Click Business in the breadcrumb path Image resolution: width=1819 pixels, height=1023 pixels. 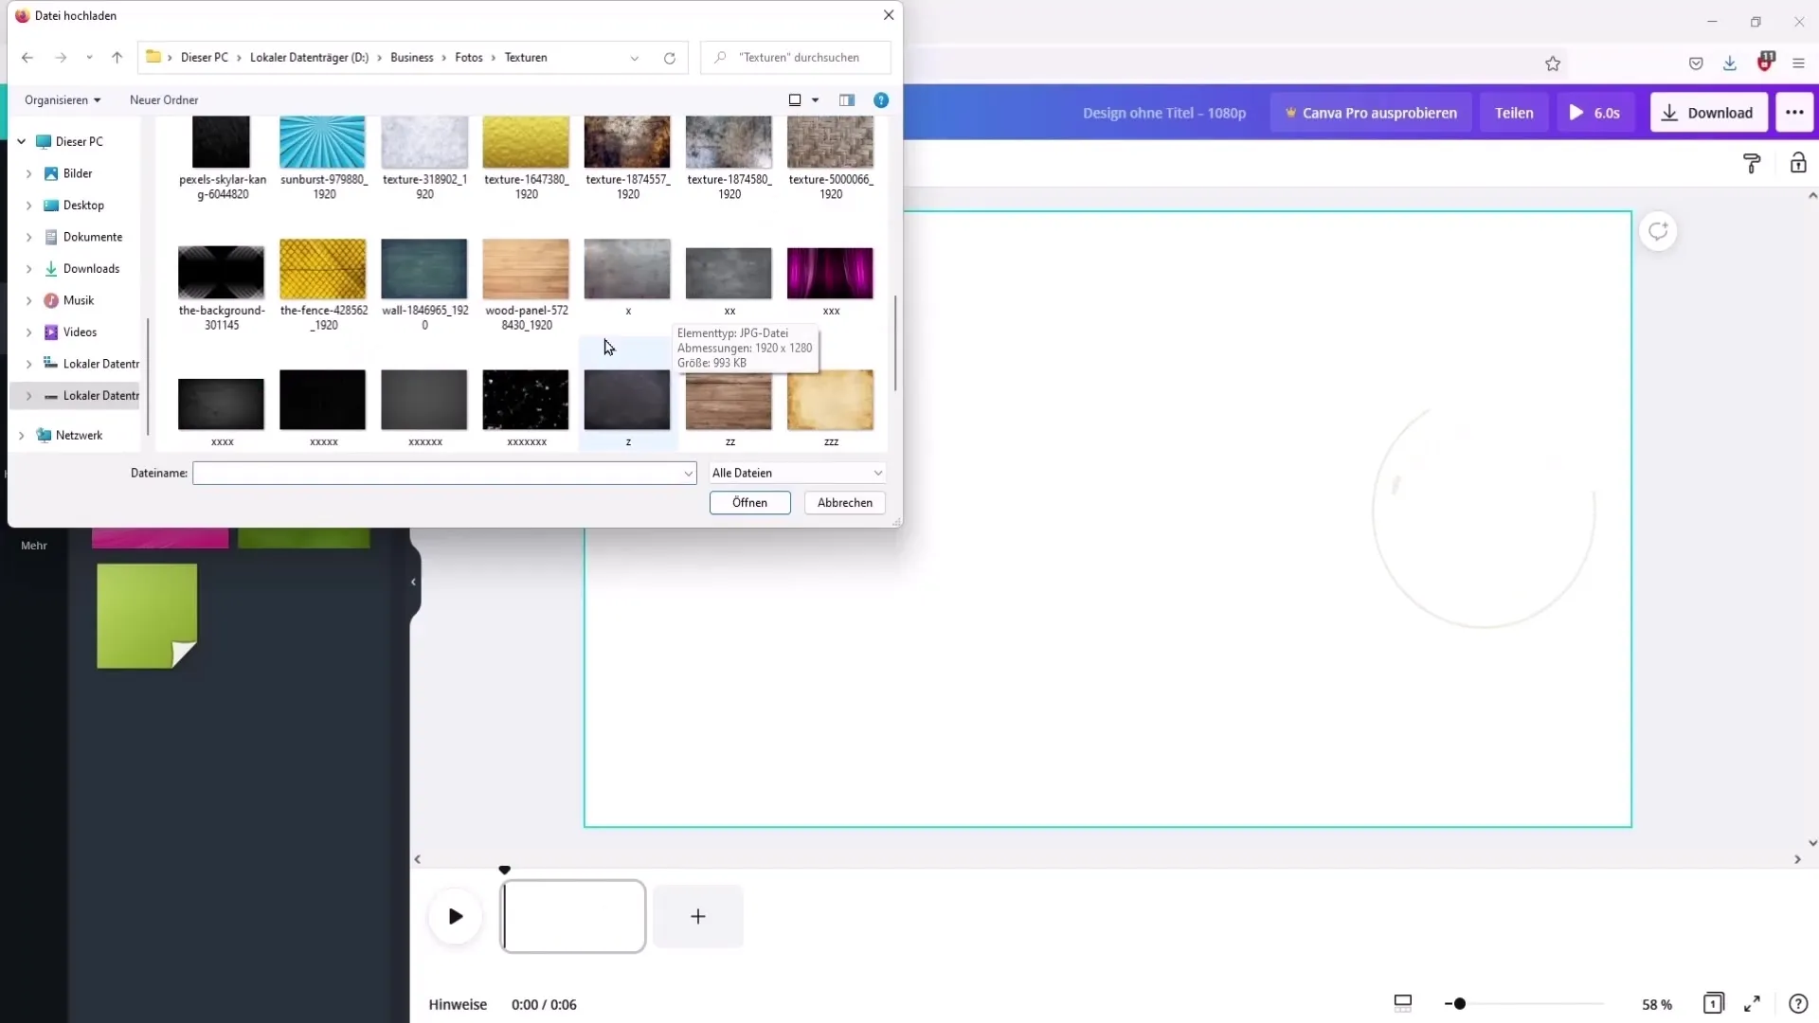[x=412, y=58]
